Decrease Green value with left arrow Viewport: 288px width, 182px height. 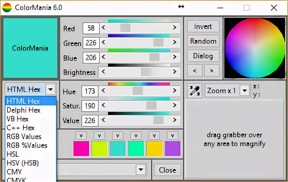[x=103, y=42]
